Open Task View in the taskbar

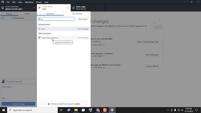tap(61, 110)
